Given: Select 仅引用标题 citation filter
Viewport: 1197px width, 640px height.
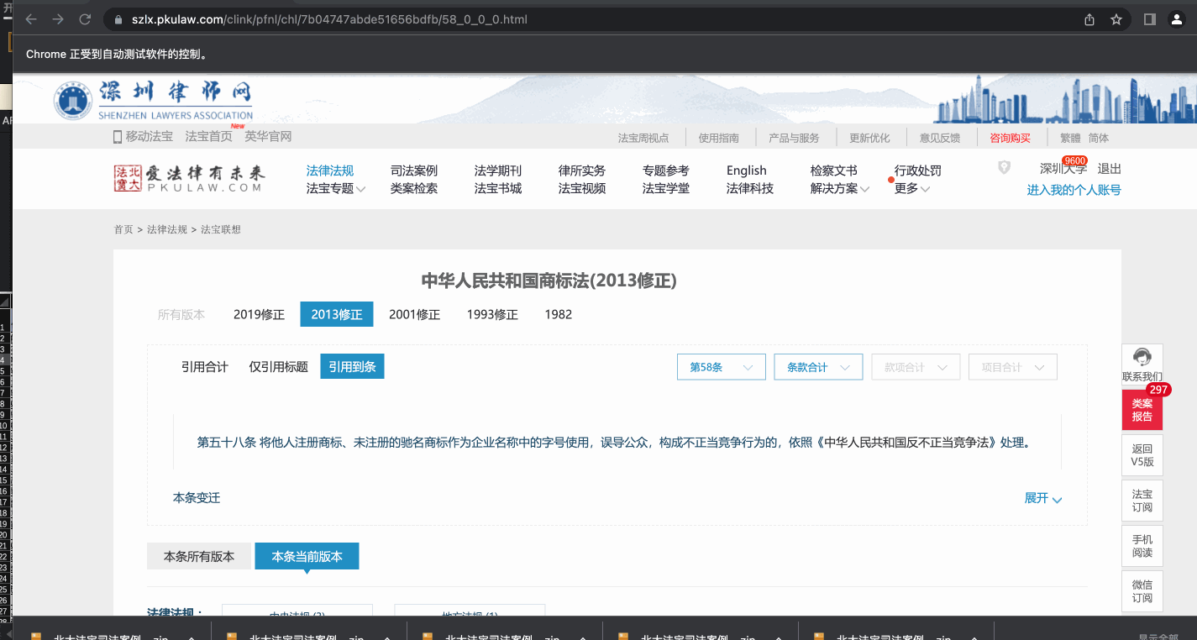Looking at the screenshot, I should (x=278, y=367).
